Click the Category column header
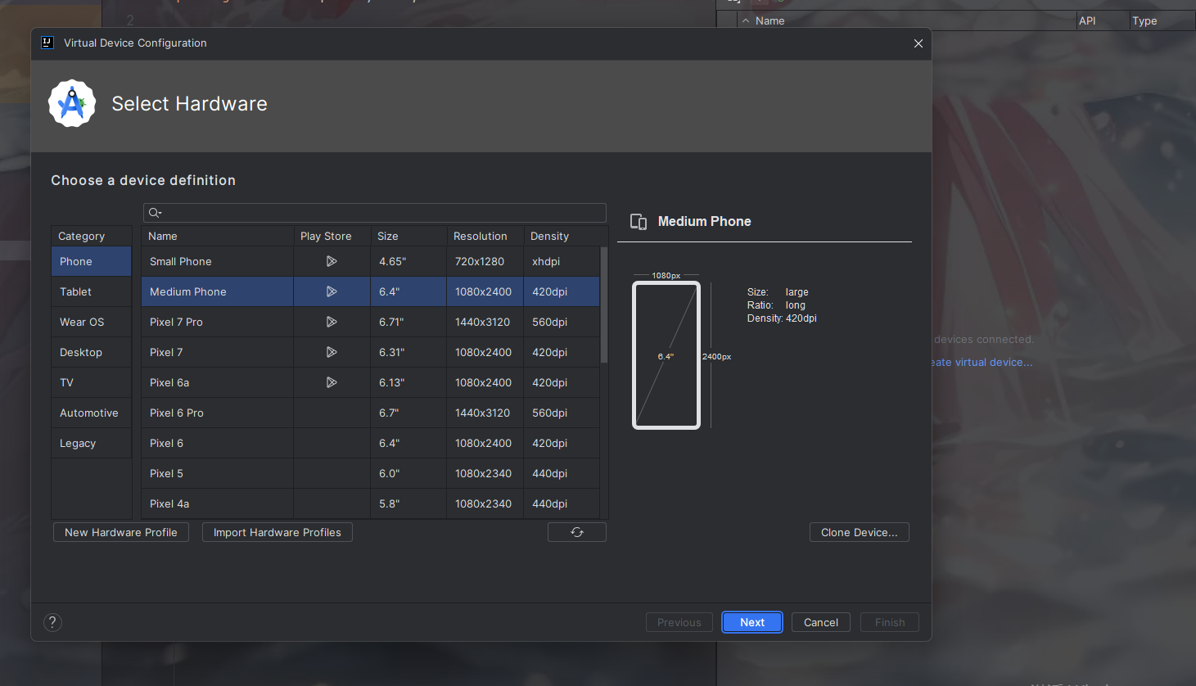1196x686 pixels. click(91, 236)
